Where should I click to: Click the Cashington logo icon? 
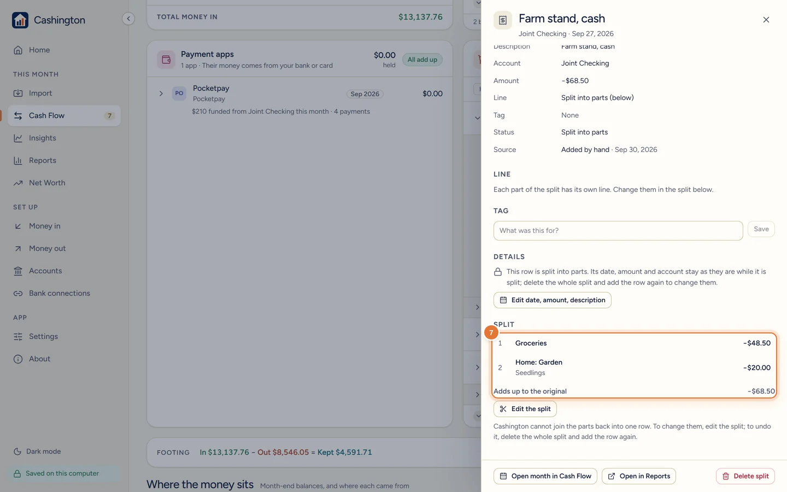(20, 20)
